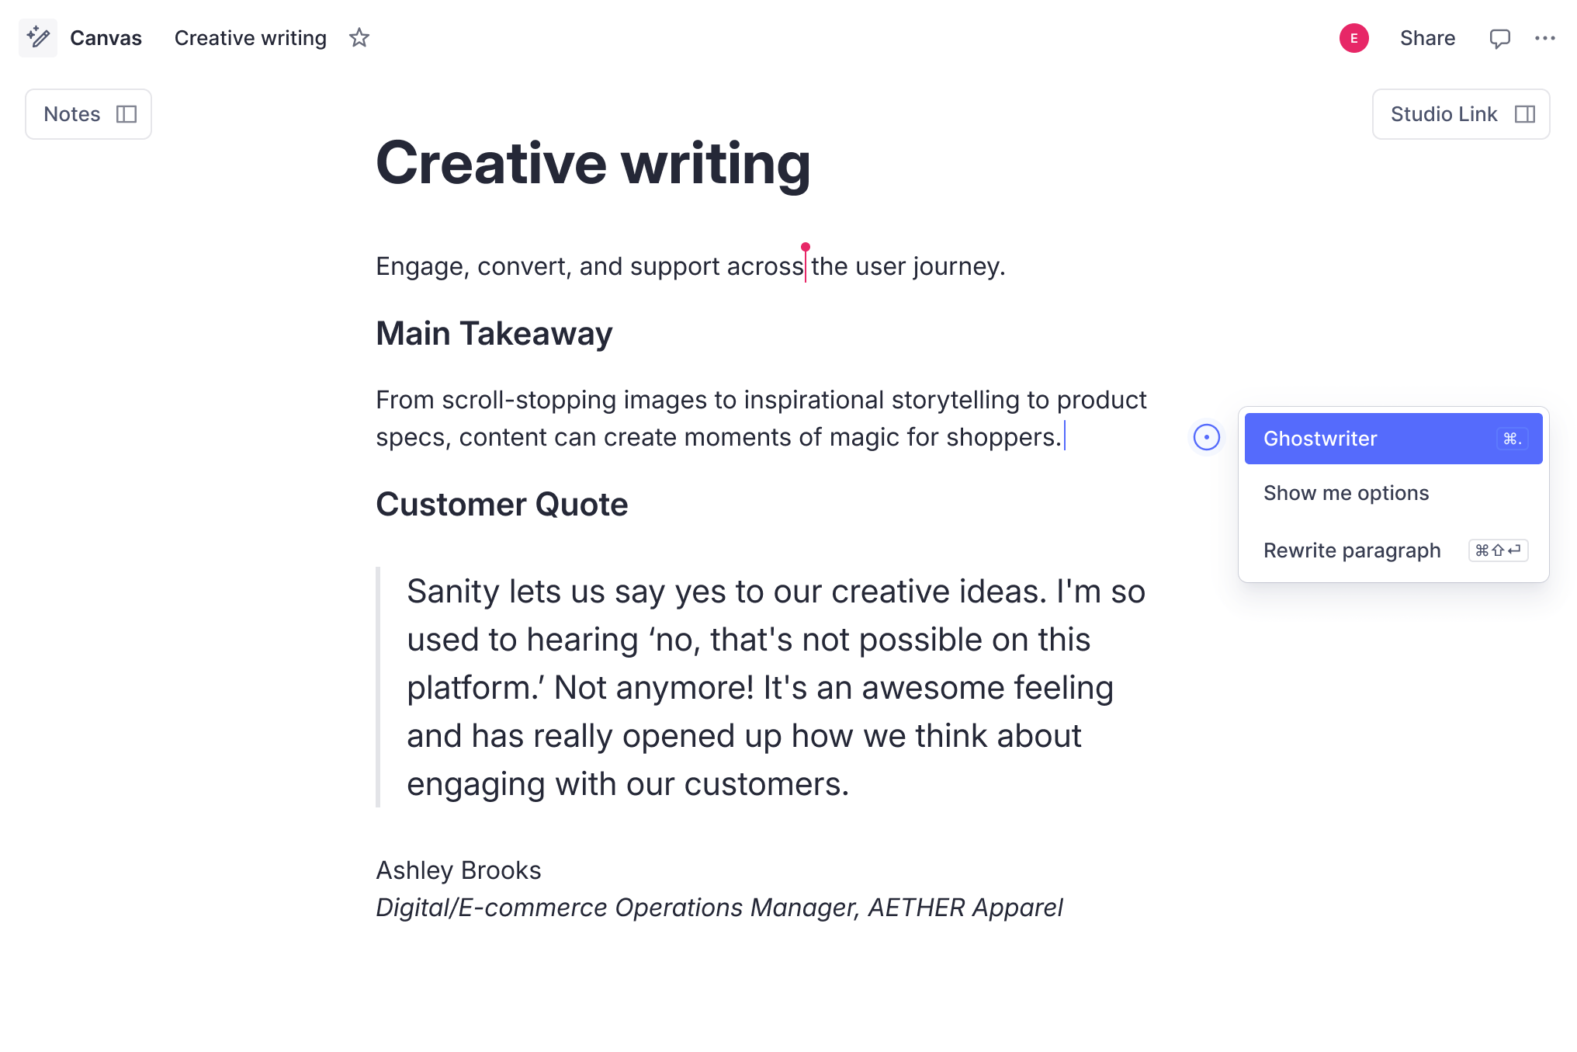Choose Rewrite paragraph from the menu

[1353, 550]
